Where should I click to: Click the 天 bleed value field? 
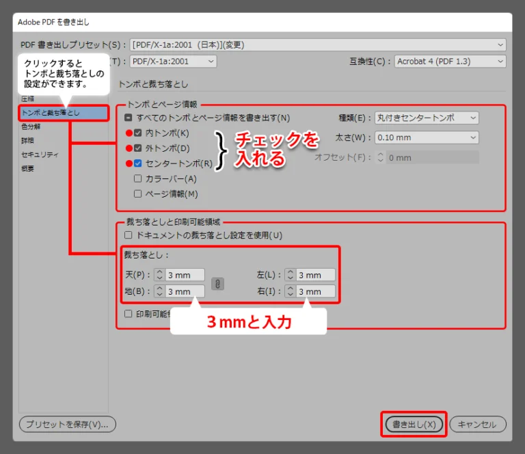point(185,275)
